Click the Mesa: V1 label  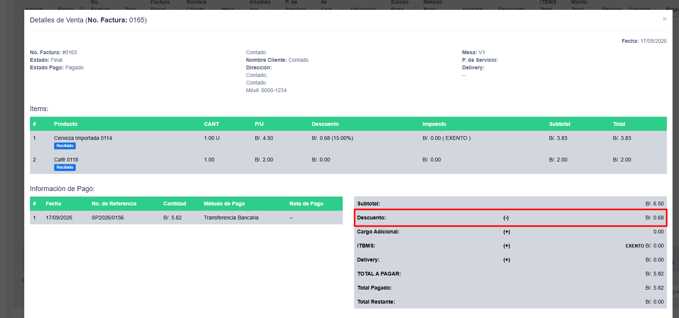tap(473, 52)
